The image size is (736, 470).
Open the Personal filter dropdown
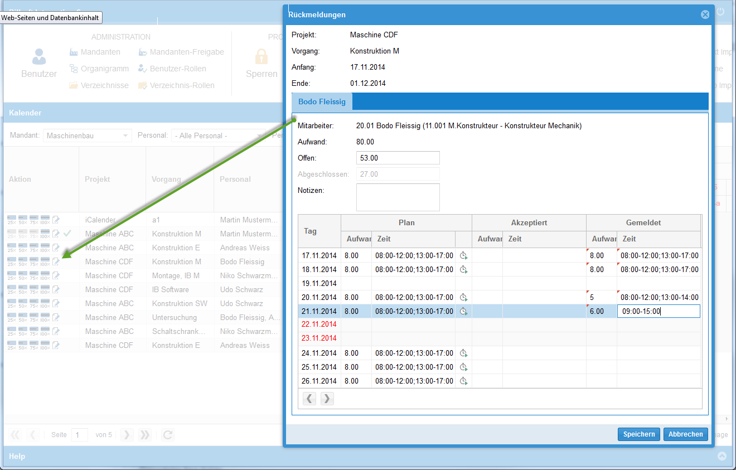pos(218,135)
